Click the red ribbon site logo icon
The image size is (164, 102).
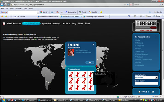coord(4,23)
